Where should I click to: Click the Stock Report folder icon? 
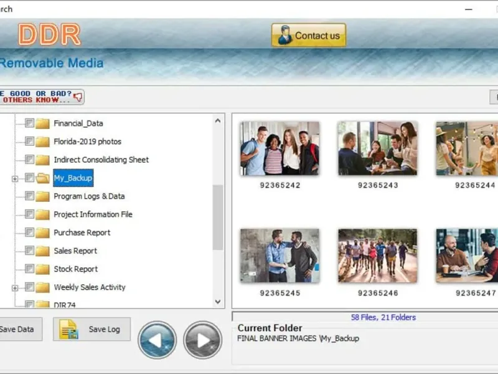(x=42, y=269)
